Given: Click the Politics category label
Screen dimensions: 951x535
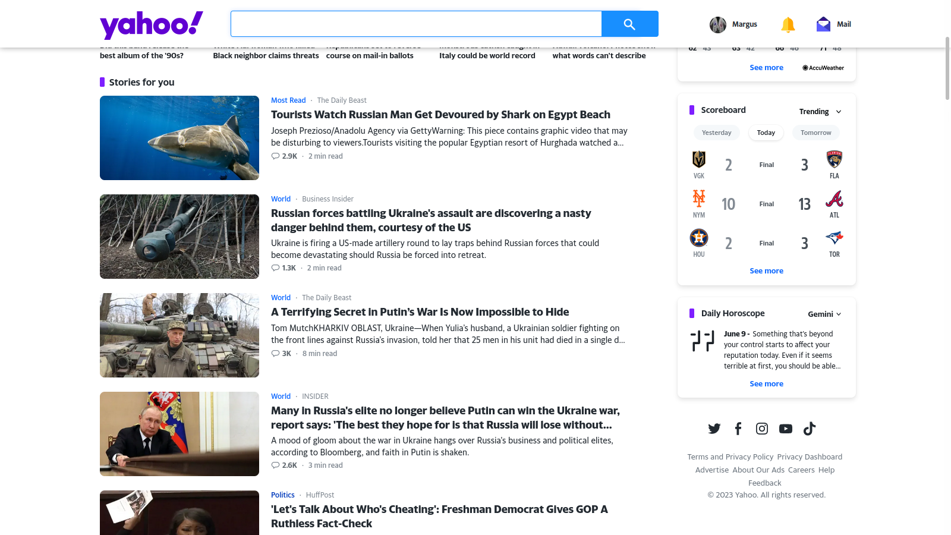Looking at the screenshot, I should point(283,495).
